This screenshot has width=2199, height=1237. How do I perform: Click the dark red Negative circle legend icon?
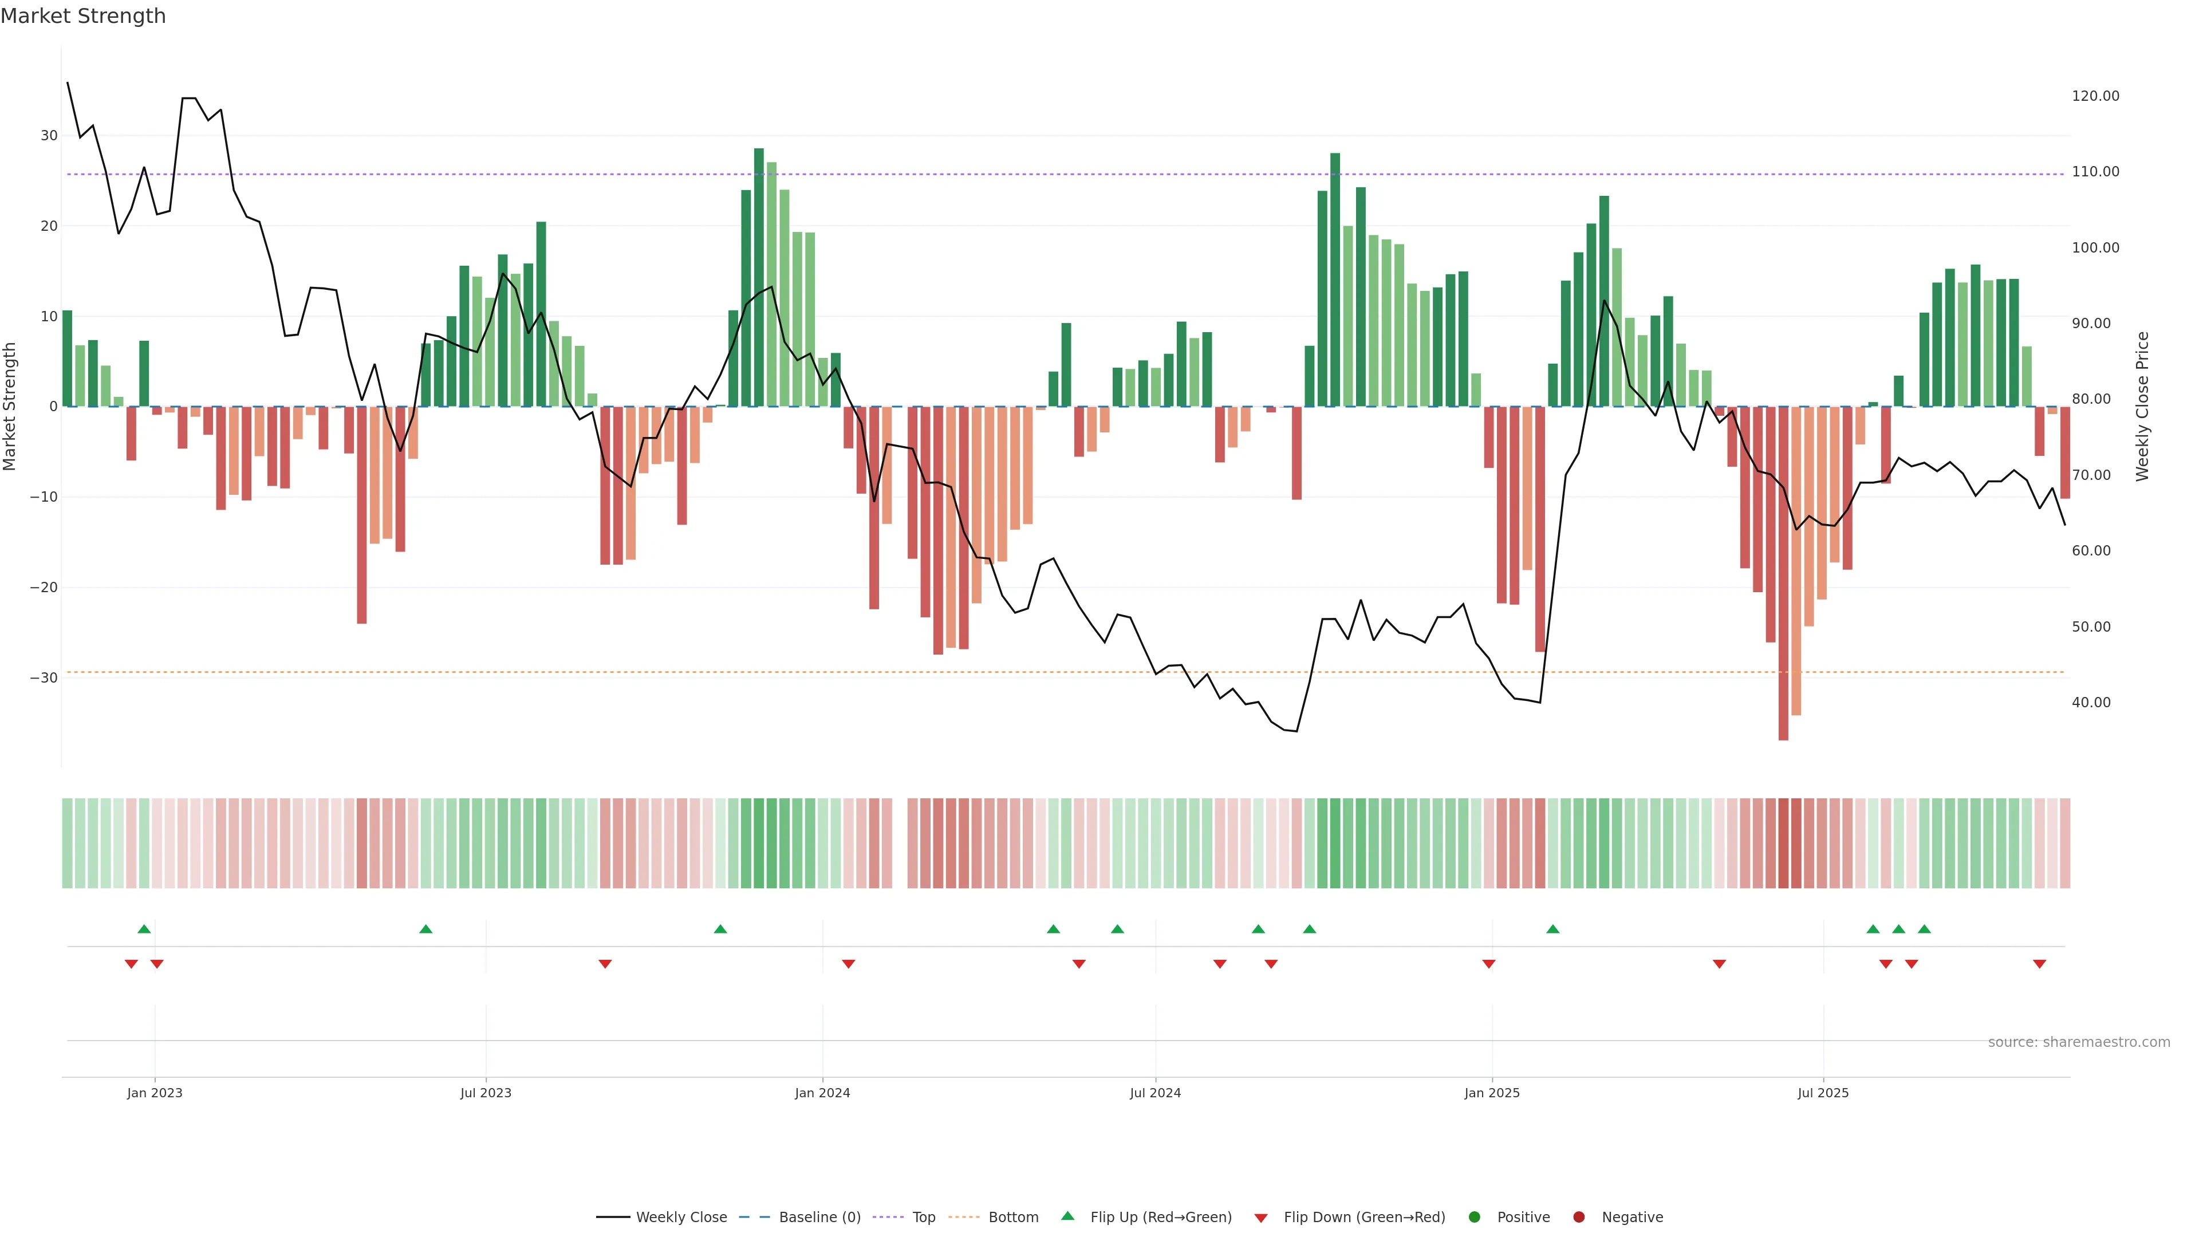[1578, 1216]
